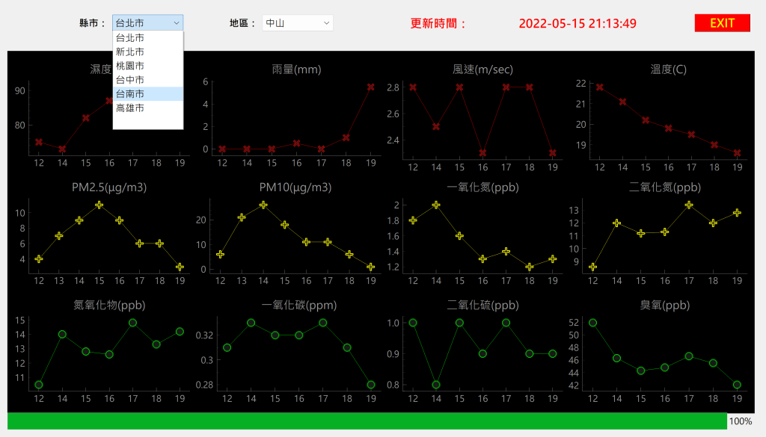
Task: Click the 二氧化氮 marker at hour 17
Action: pyautogui.click(x=688, y=205)
